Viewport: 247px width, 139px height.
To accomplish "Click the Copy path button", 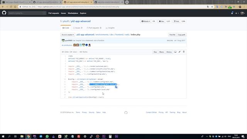I will coord(181,35).
